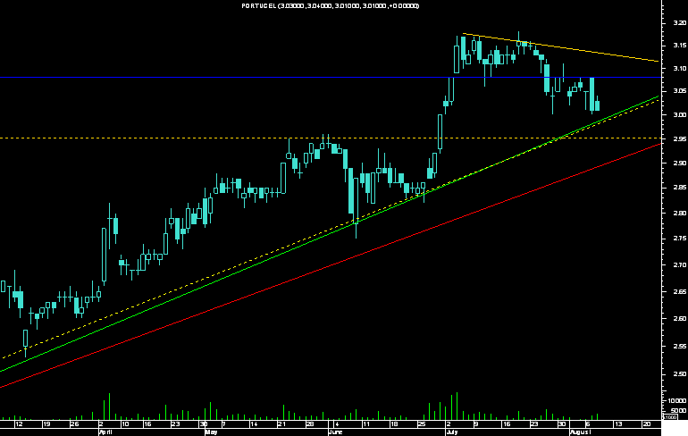Click the May month label
This screenshot has width=688, height=436.
(x=211, y=432)
